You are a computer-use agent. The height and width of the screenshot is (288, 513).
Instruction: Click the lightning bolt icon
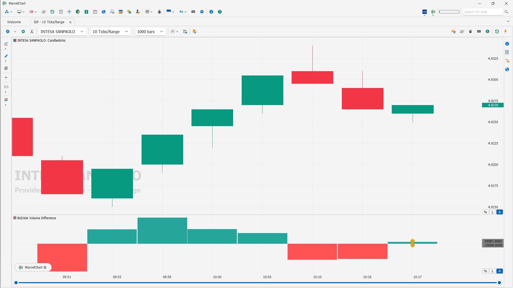tap(506, 31)
